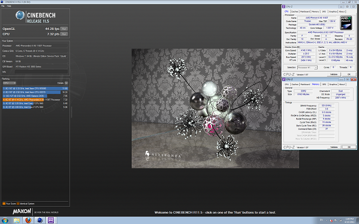This screenshot has height=224, width=359.
Task: Click the Cinebench icon in the title bar
Action: [x=2, y=2]
